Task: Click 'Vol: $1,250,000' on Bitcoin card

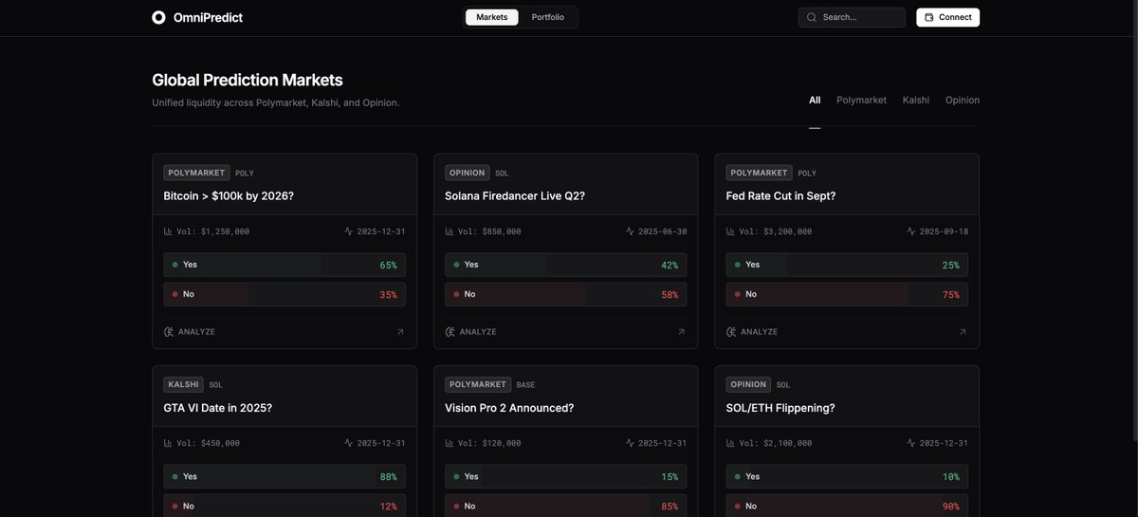Action: click(213, 231)
